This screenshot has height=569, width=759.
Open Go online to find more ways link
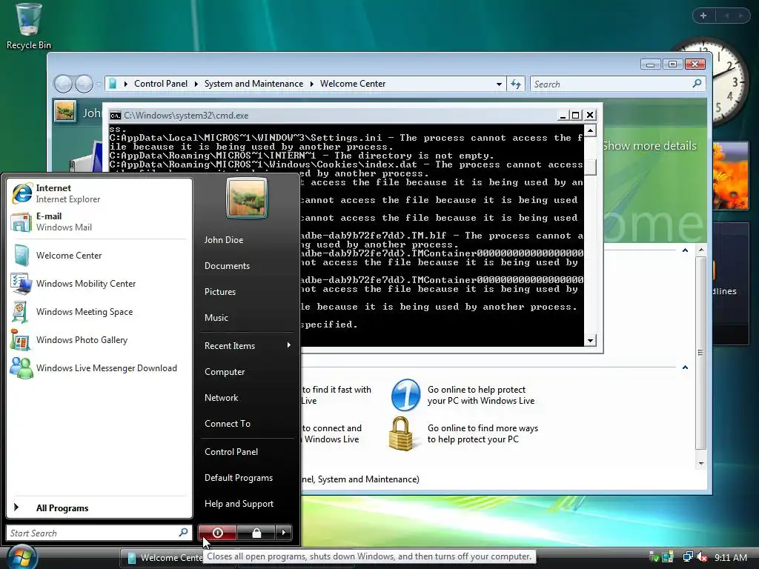(483, 433)
